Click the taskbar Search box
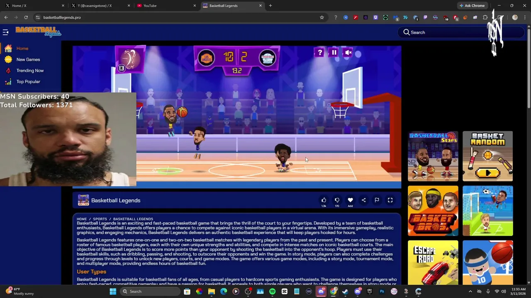 pos(150,291)
